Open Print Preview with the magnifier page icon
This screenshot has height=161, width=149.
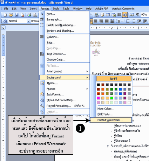(x=35, y=15)
